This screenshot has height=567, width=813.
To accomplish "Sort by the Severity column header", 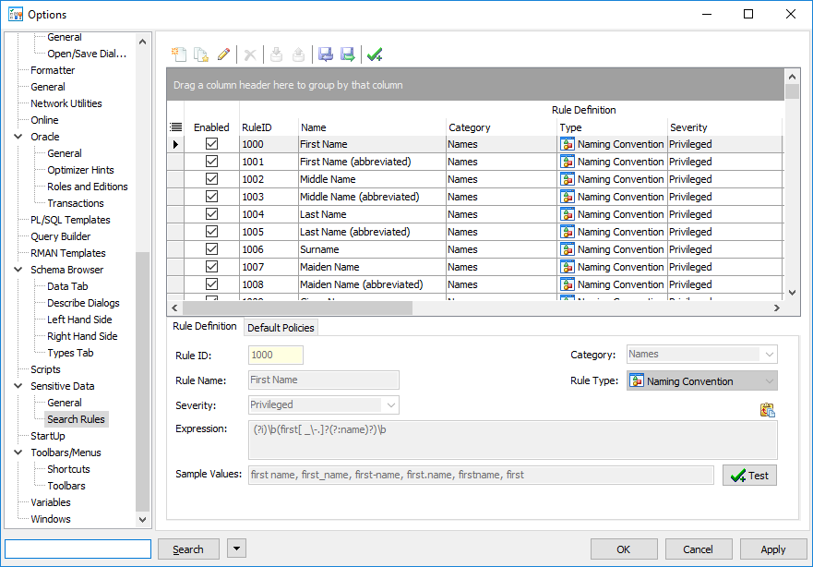I will coord(723,127).
